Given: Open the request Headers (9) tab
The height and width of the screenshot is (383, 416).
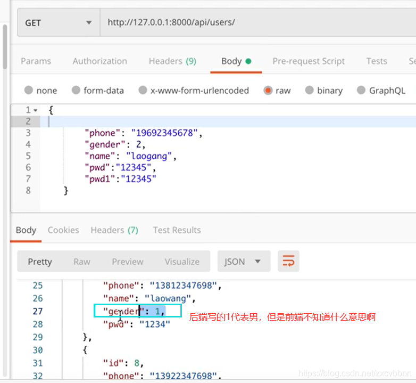Looking at the screenshot, I should click(x=172, y=61).
